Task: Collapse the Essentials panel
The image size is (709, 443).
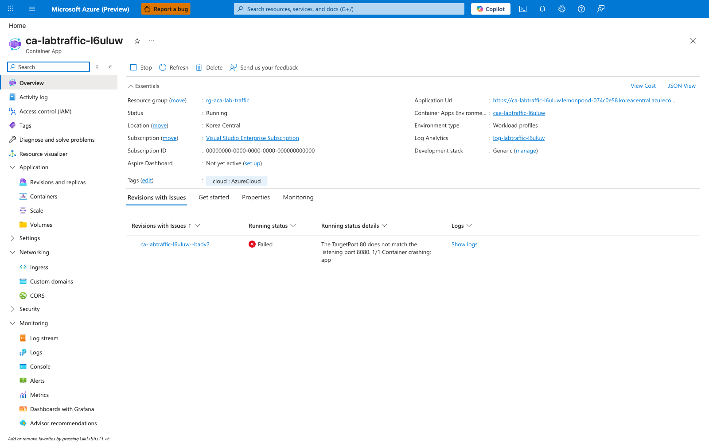Action: click(131, 86)
